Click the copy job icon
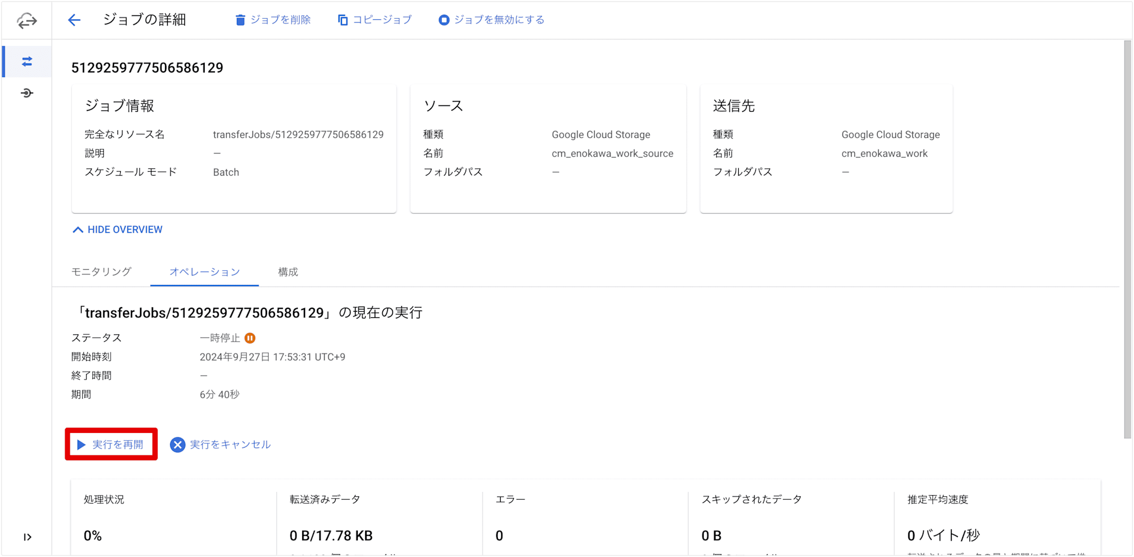This screenshot has width=1134, height=557. click(342, 20)
